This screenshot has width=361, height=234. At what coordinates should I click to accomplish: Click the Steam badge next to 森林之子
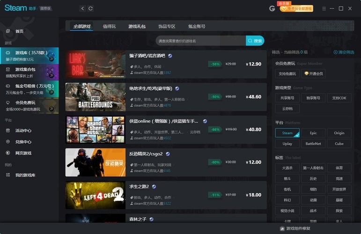pyautogui.click(x=151, y=219)
